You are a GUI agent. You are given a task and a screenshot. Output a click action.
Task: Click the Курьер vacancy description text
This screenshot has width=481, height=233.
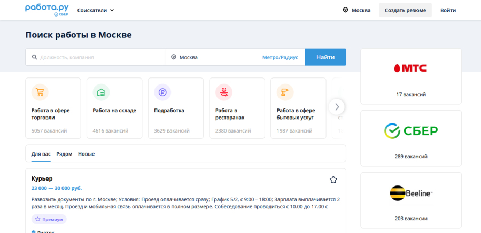point(185,203)
